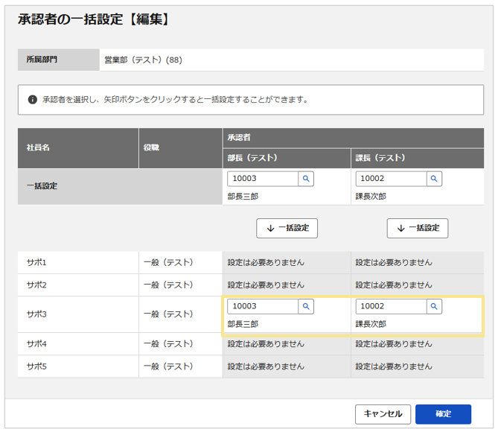Click search icon for bulk 部長 approver
Screen dimensions: 498x435
(x=306, y=179)
